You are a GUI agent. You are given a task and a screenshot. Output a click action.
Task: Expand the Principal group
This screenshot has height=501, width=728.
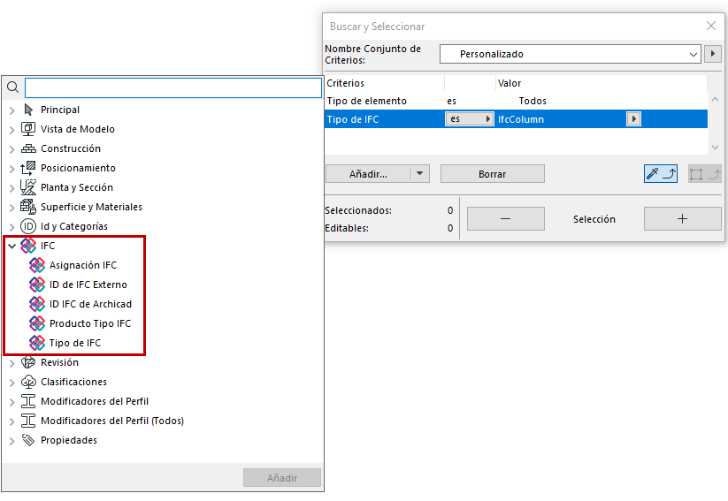pos(12,110)
